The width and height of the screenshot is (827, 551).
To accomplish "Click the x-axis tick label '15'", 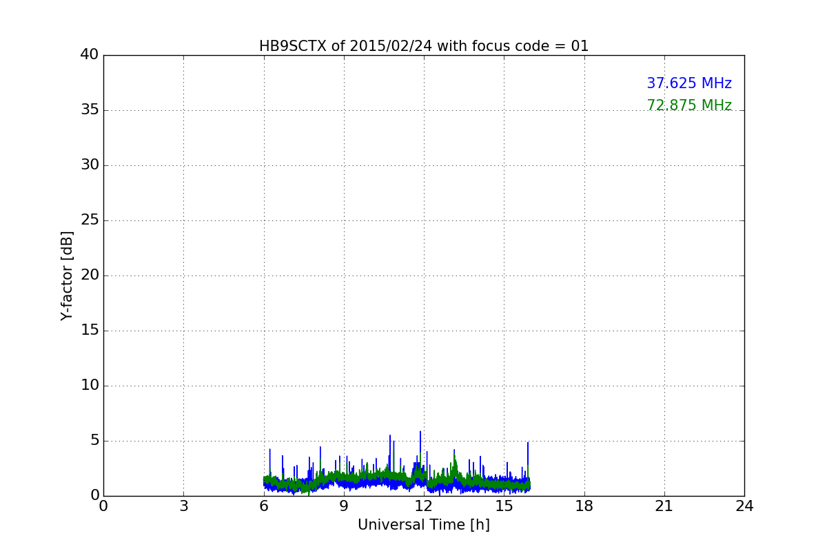I will point(504,506).
